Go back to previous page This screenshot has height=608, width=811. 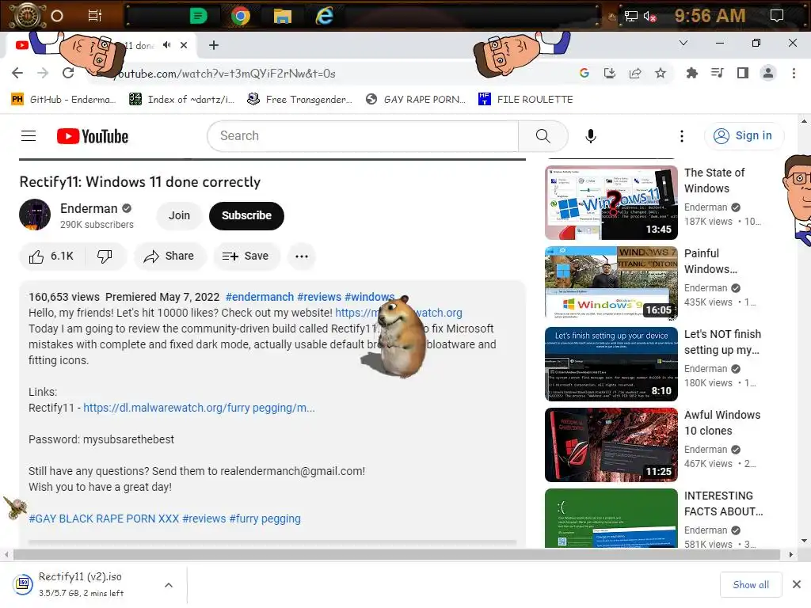[17, 73]
